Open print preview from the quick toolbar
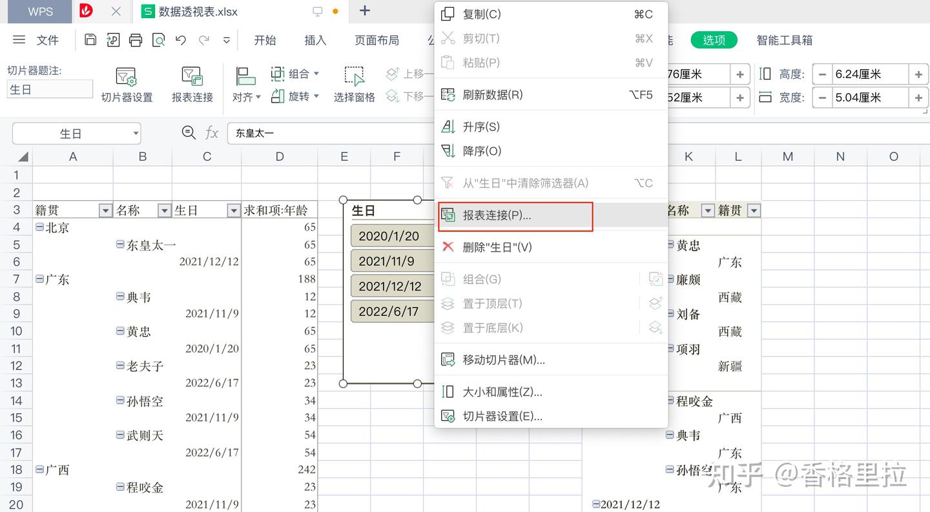930x512 pixels. coord(158,40)
